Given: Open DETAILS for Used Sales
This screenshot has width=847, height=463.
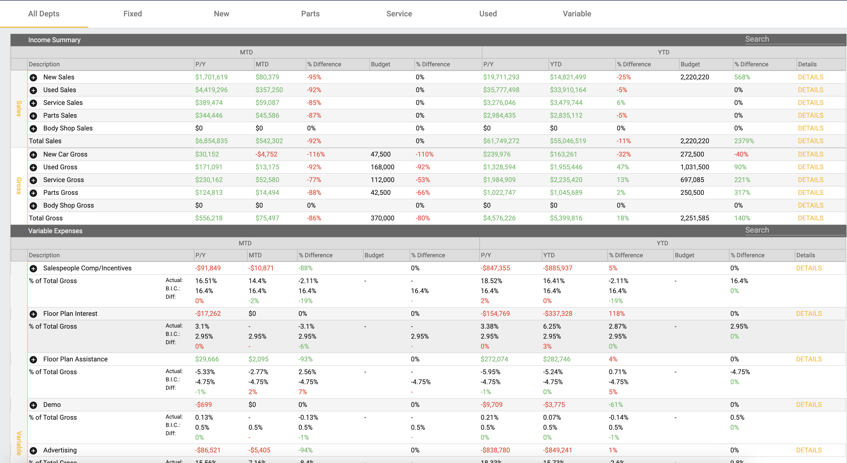Looking at the screenshot, I should 811,90.
